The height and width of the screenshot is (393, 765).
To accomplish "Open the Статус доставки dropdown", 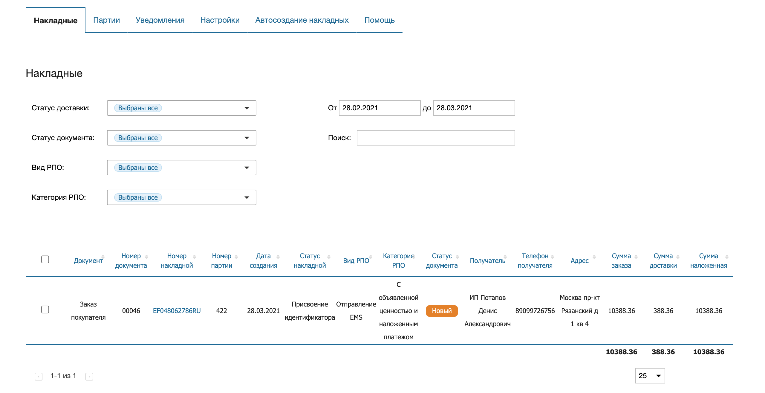I will click(x=181, y=108).
